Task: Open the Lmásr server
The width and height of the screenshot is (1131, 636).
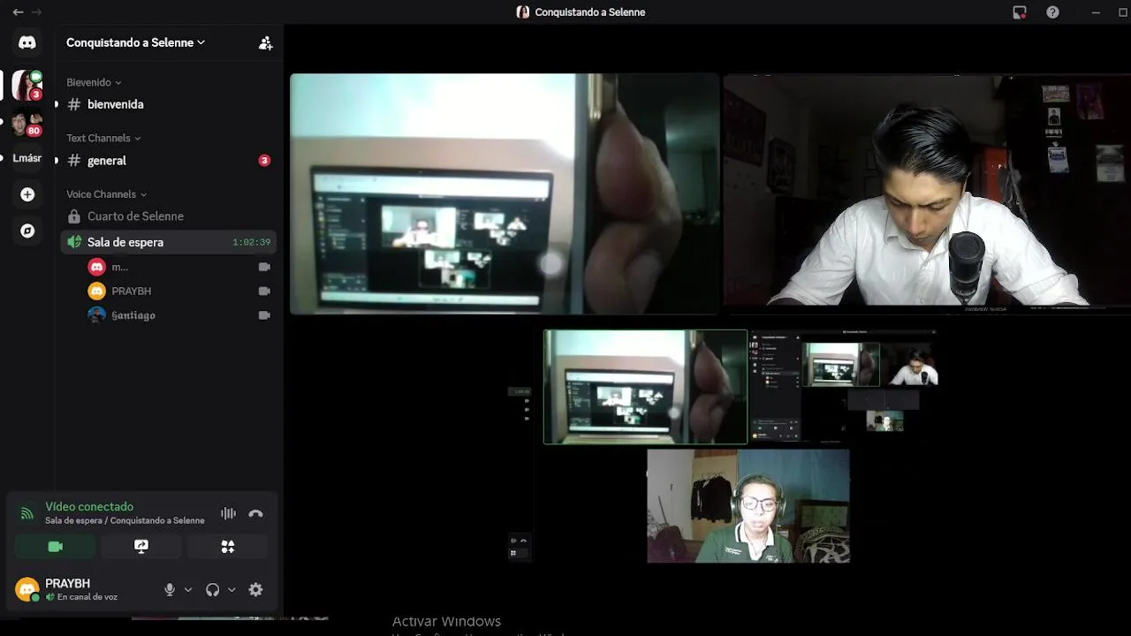Action: coord(27,158)
